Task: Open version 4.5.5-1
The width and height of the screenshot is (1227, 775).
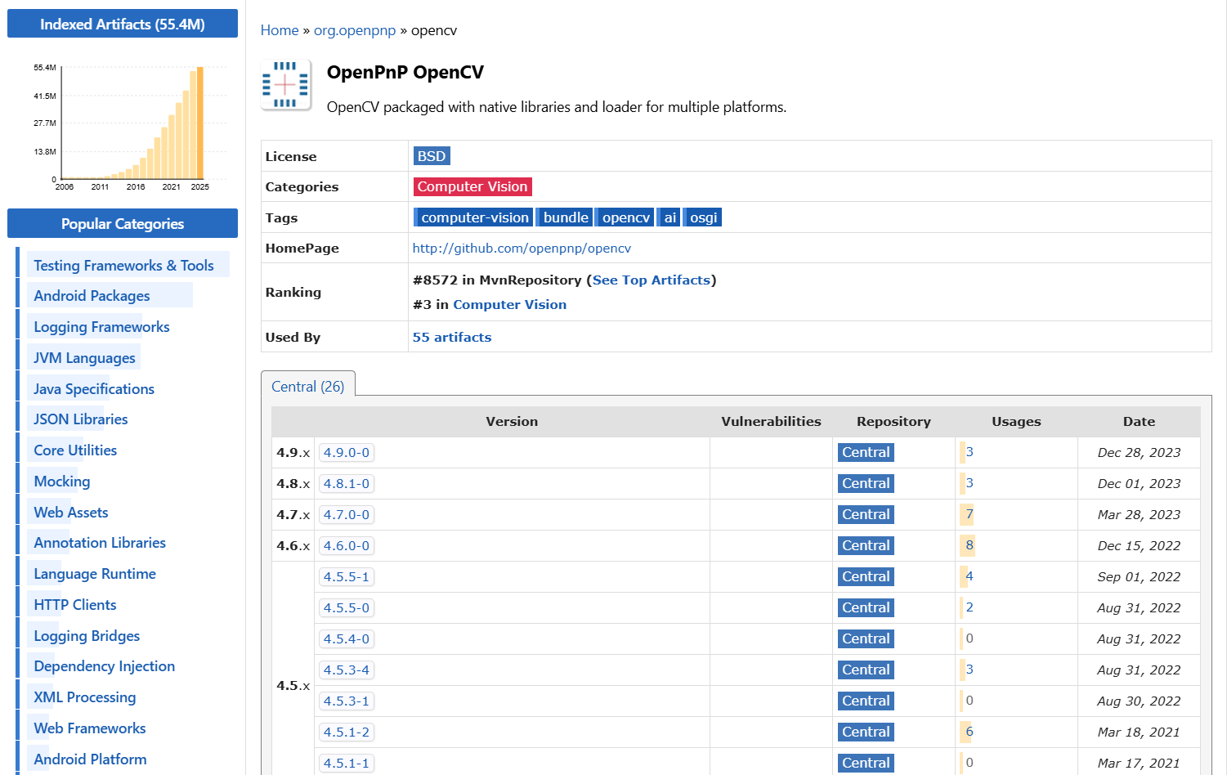Action: coord(347,576)
